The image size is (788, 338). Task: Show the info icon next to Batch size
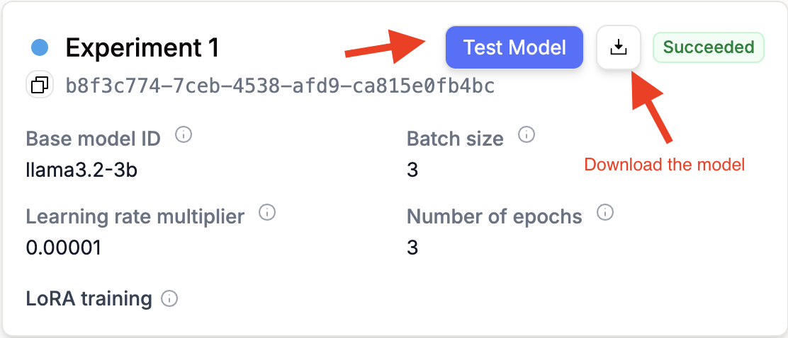pos(527,135)
